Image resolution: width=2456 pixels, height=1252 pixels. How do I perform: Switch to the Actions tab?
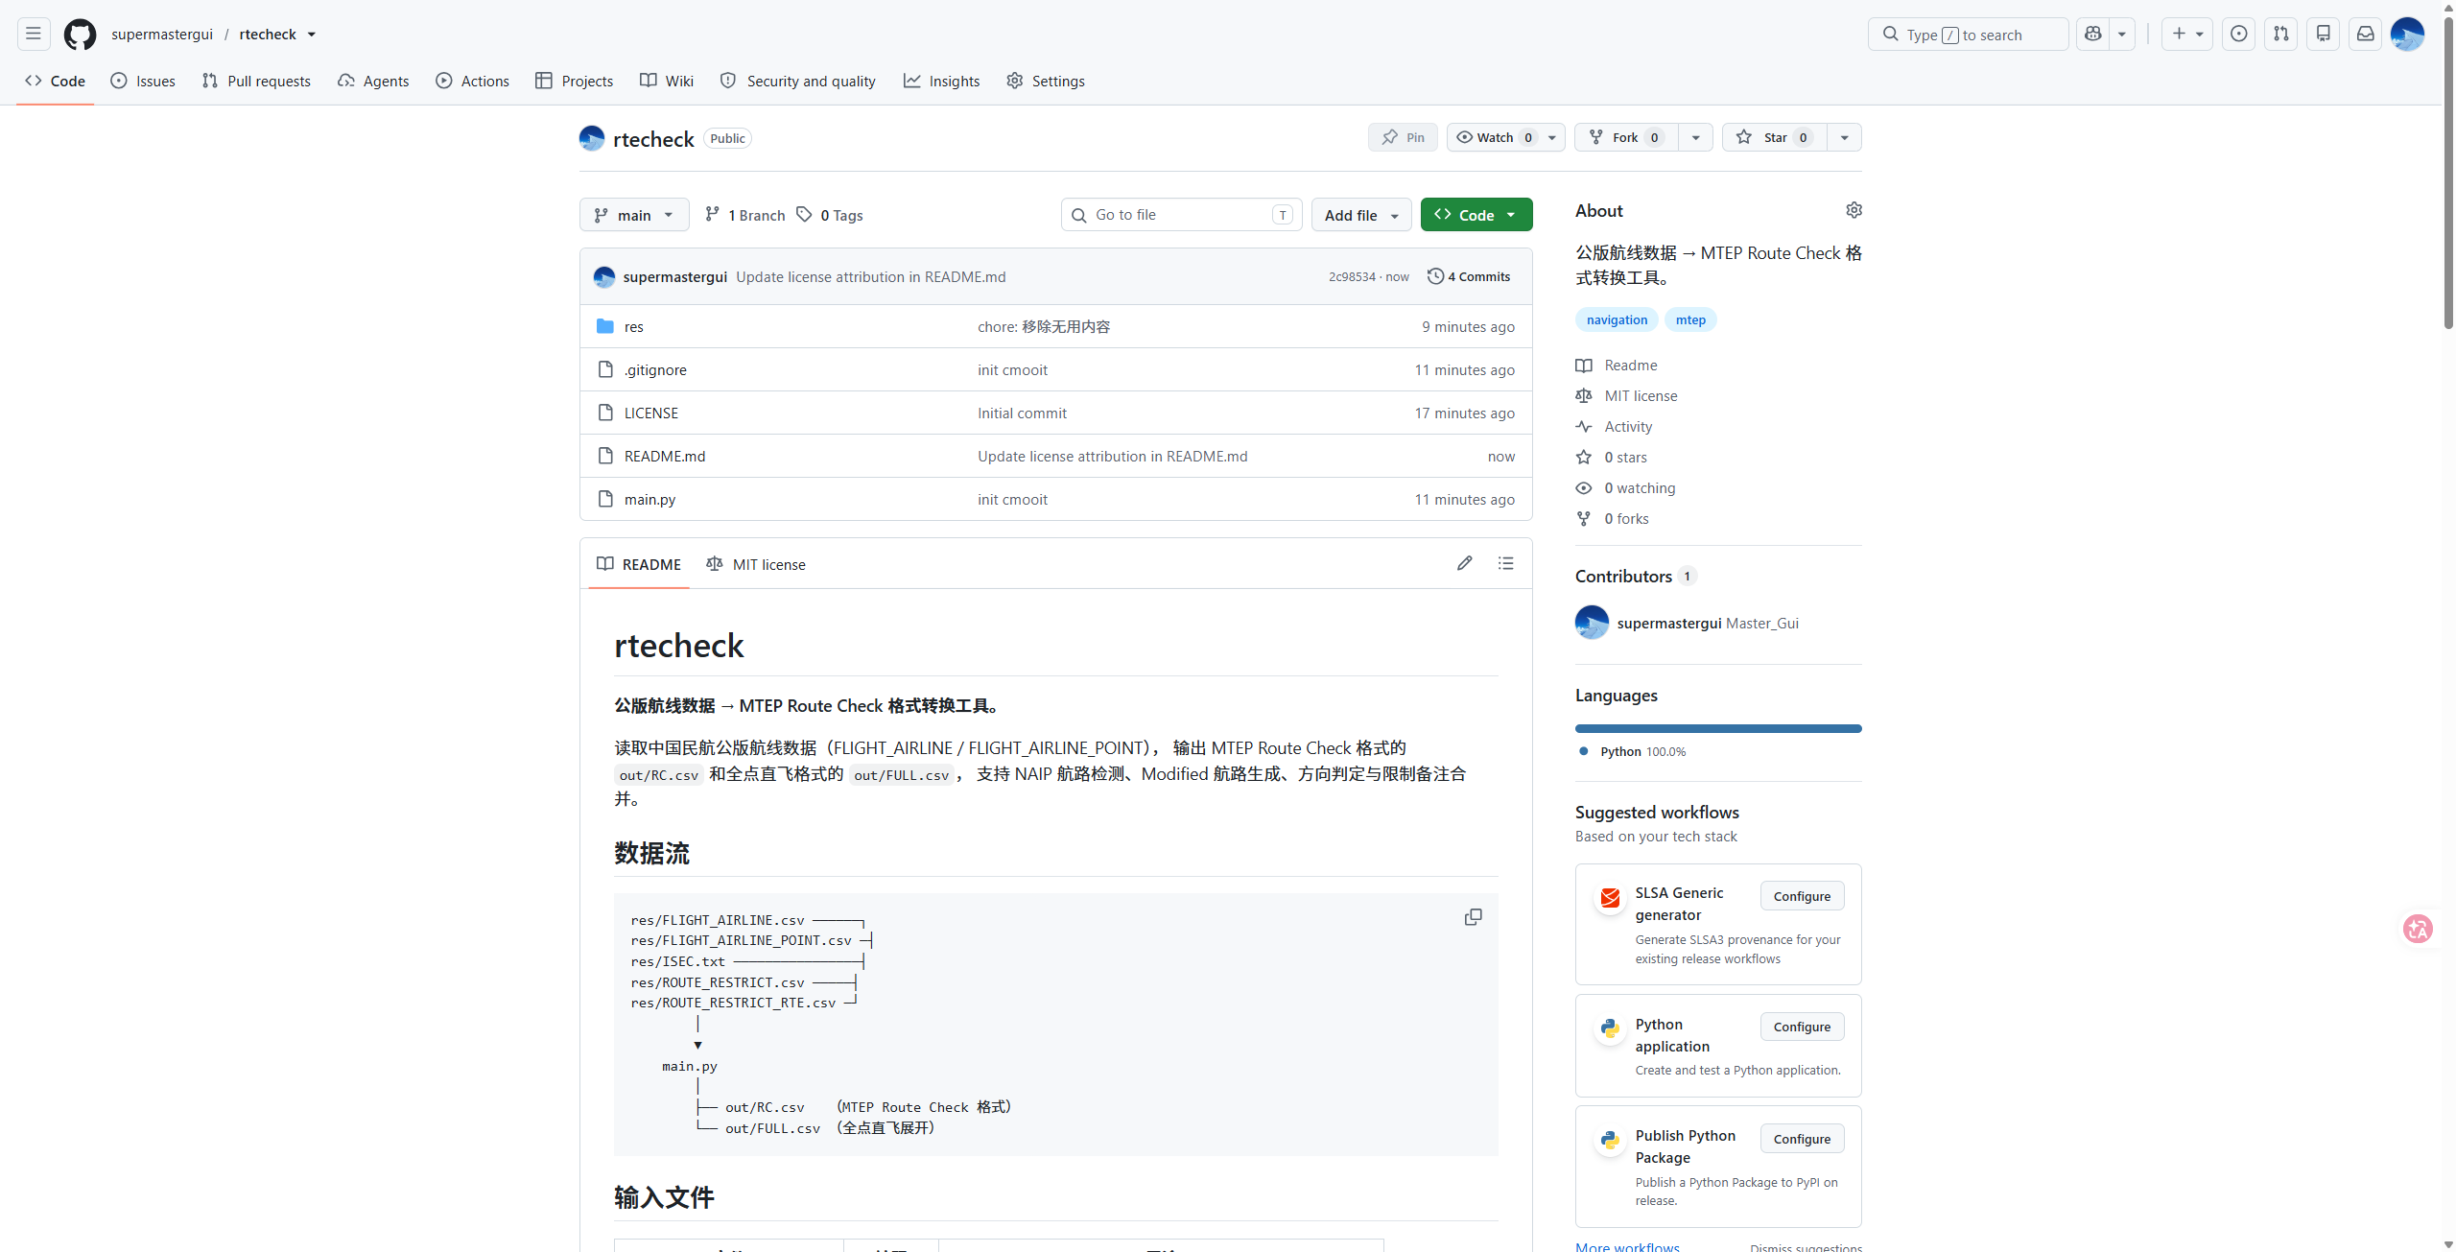click(x=472, y=81)
